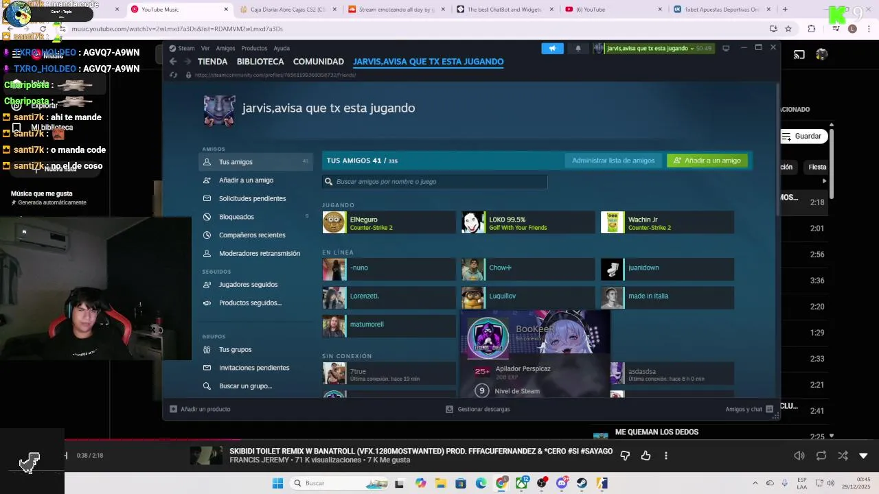Open Productos menu
The image size is (879, 494).
[x=254, y=48]
